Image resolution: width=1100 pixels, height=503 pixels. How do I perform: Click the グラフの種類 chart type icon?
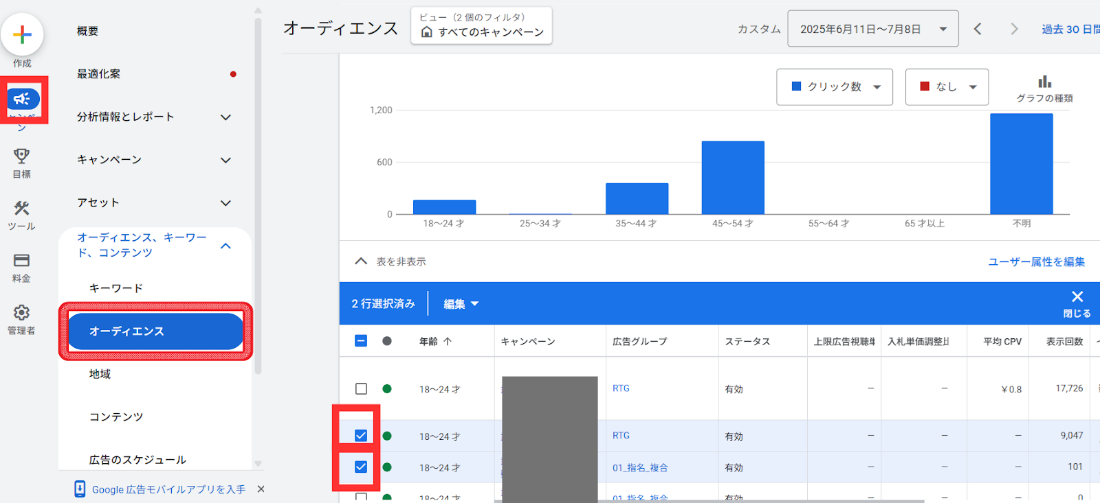point(1045,82)
